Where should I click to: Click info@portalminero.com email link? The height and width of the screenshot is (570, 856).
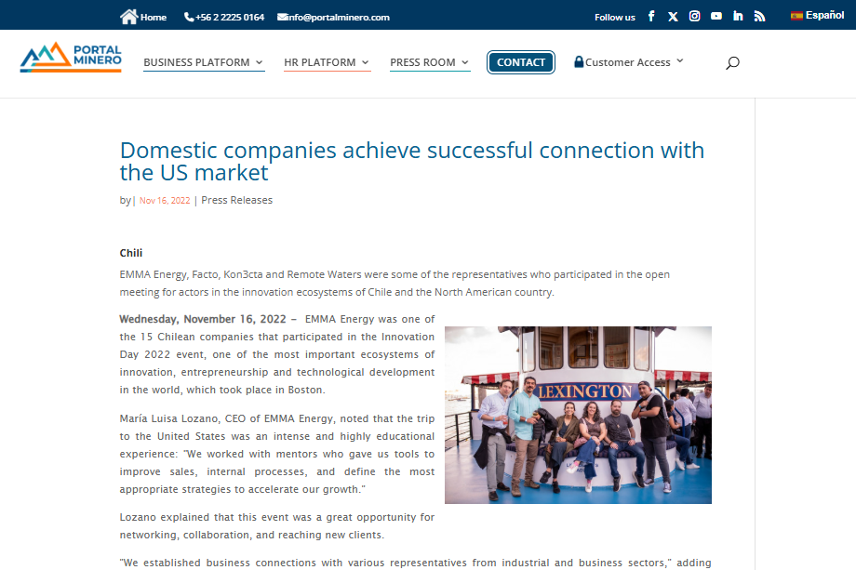(339, 18)
